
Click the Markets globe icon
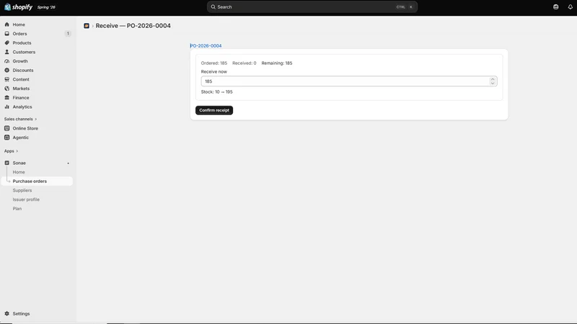point(7,89)
